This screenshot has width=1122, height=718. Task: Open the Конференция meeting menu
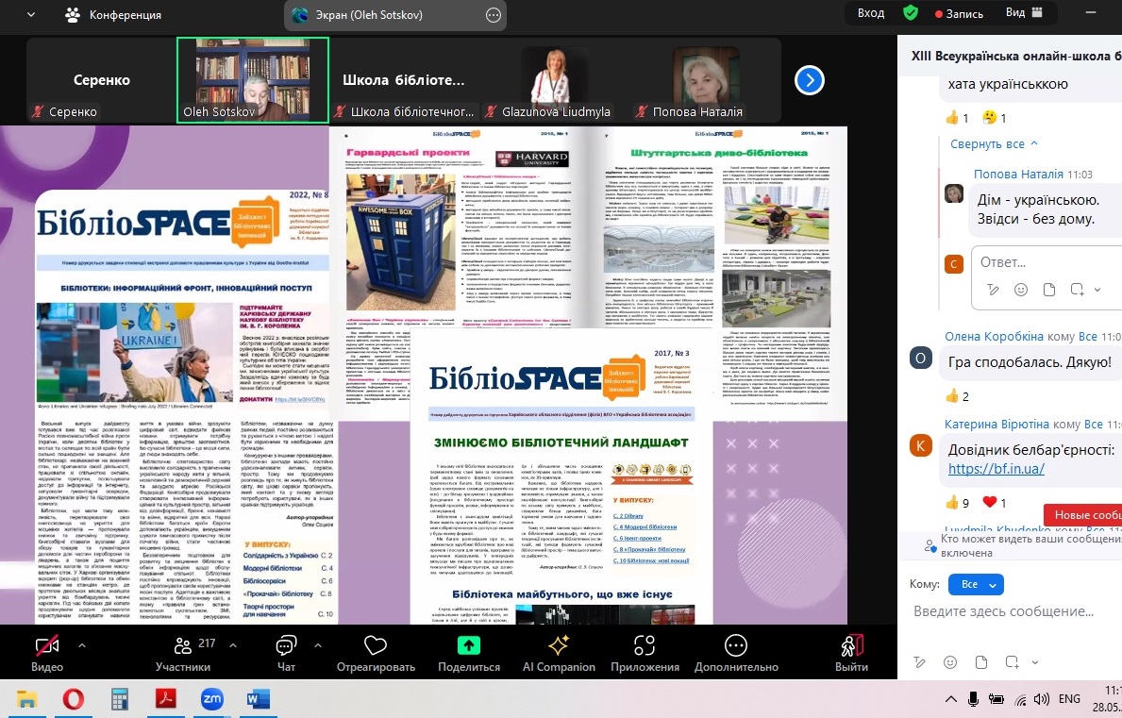[x=113, y=15]
